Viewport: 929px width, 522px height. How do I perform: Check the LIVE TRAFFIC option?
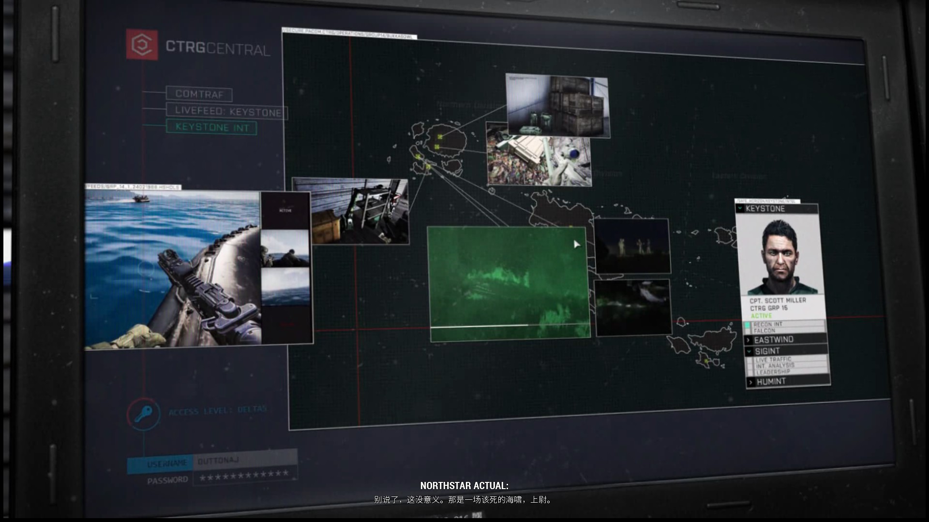click(750, 360)
